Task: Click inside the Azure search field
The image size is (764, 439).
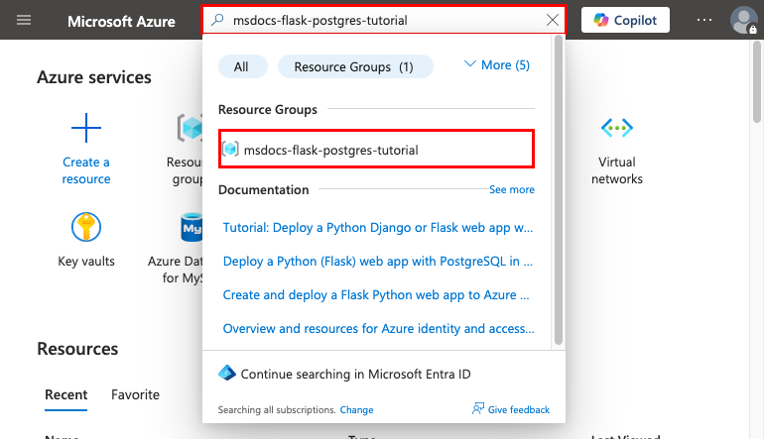Action: click(x=377, y=20)
